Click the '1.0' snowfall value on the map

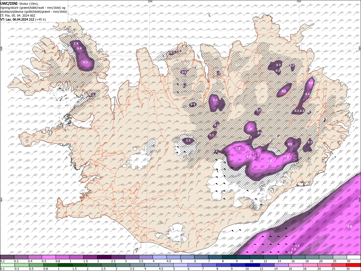coord(238,148)
